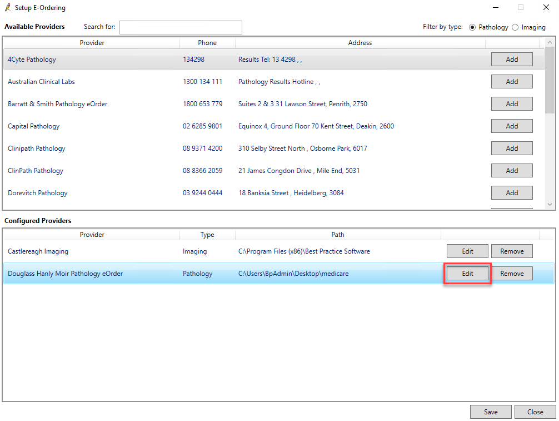Image resolution: width=559 pixels, height=421 pixels.
Task: Sort by Type column header
Action: 207,234
